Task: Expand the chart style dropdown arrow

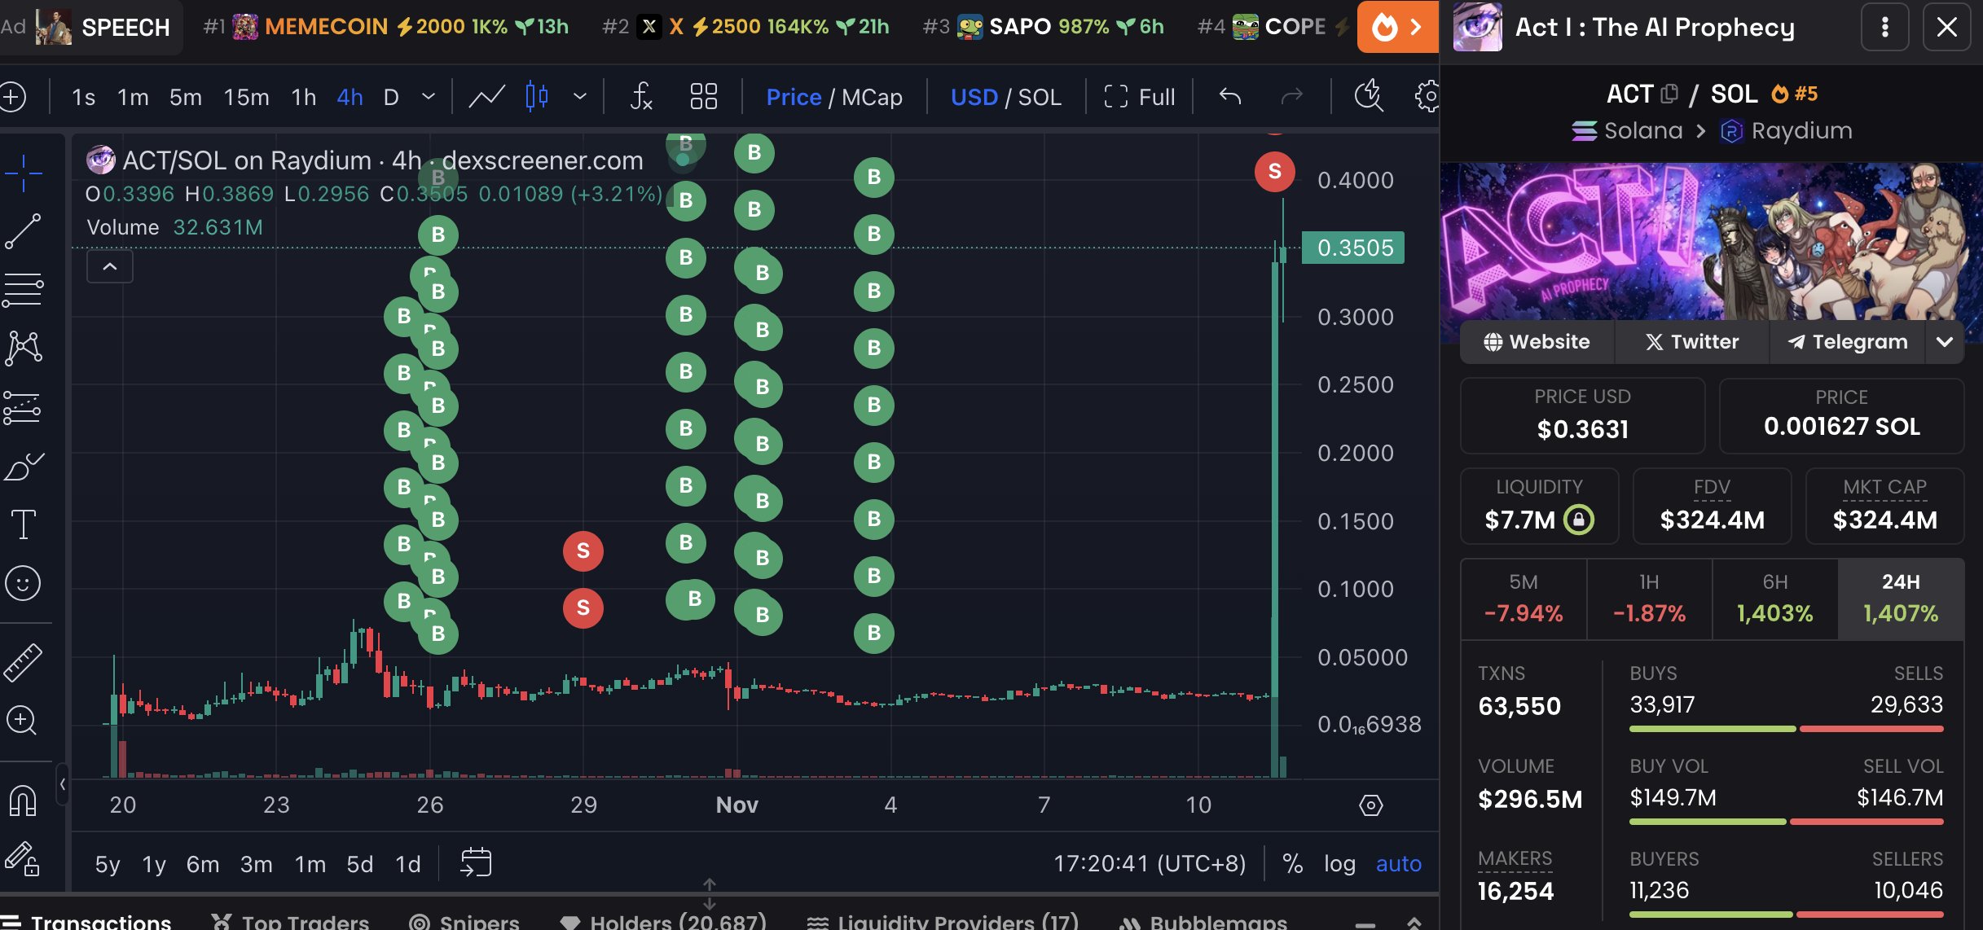Action: (580, 97)
